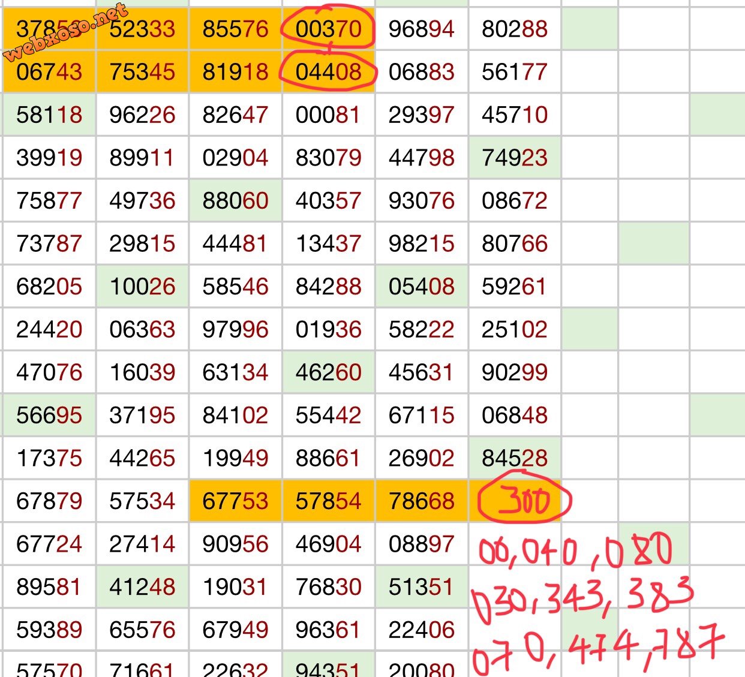Select the cell containing 58222
Viewport: 745px width, 677px height.
(422, 329)
